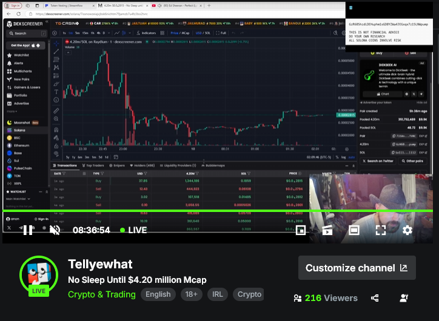The image size is (439, 321).
Task: Select the magnet mode chart tool
Action: 56,130
